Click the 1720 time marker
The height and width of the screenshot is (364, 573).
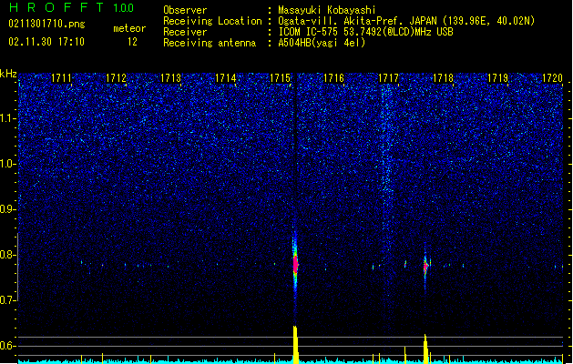click(x=552, y=78)
